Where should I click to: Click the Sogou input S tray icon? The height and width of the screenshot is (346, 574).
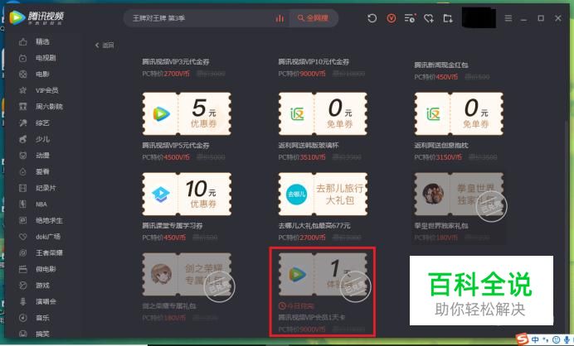point(522,339)
